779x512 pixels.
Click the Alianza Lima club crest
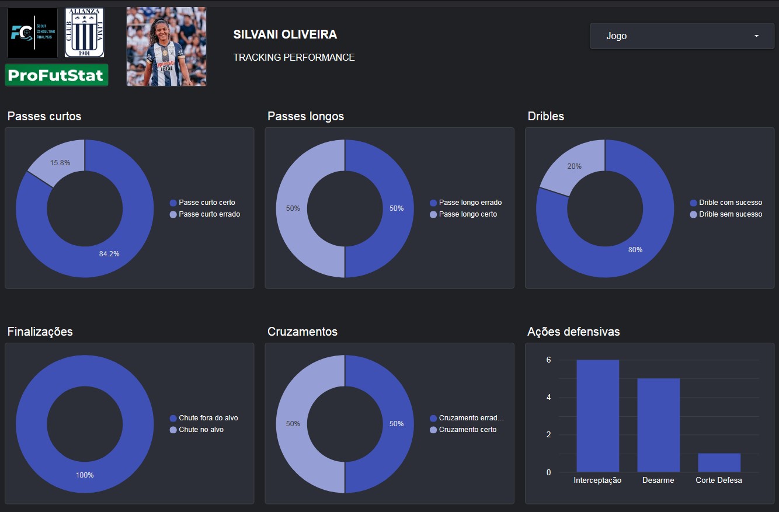coord(84,33)
